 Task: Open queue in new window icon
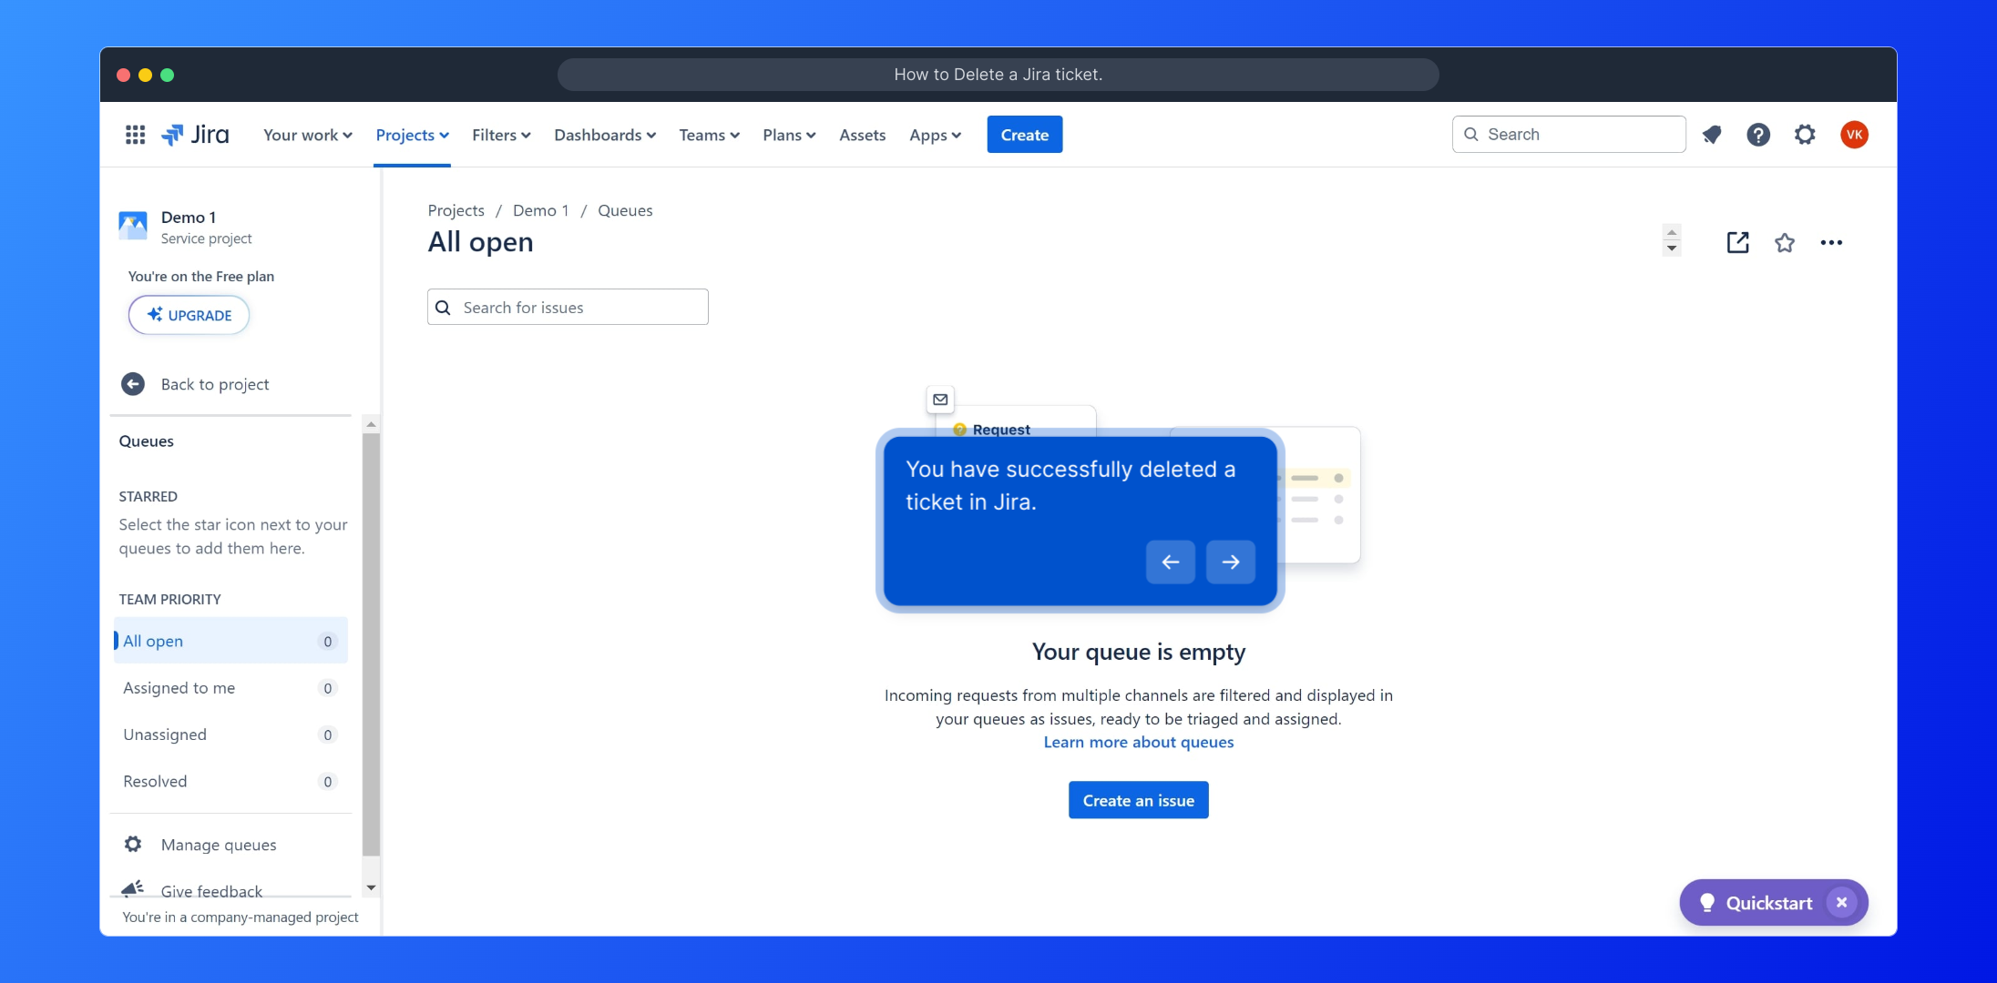tap(1737, 242)
